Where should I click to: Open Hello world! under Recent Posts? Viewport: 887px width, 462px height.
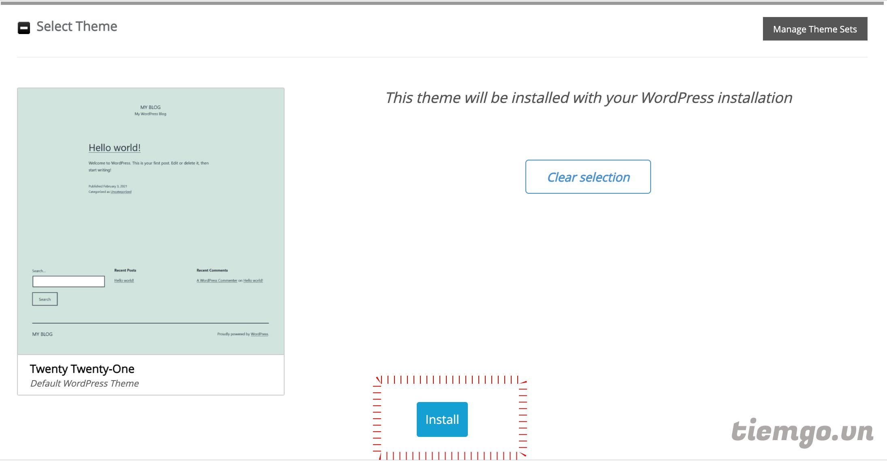coord(124,280)
